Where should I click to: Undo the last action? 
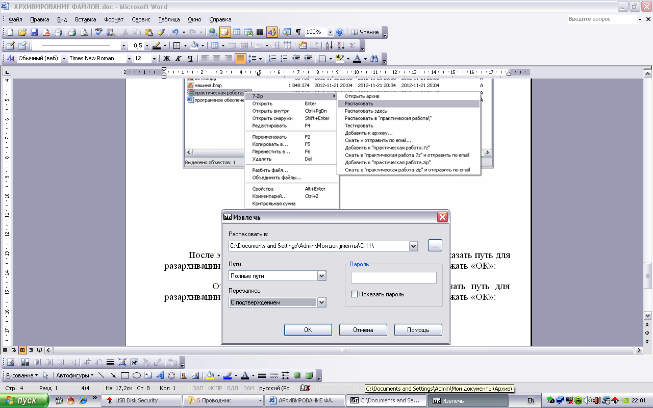[x=175, y=32]
